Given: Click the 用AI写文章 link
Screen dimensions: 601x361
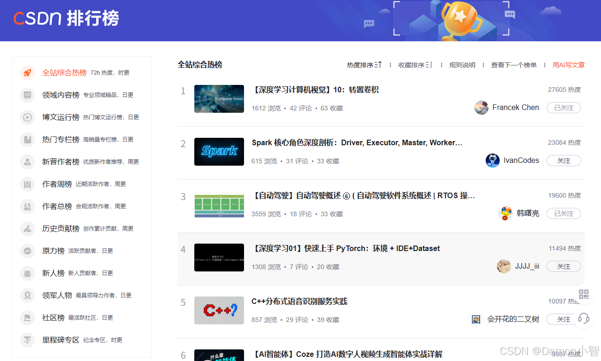Looking at the screenshot, I should click(x=568, y=65).
